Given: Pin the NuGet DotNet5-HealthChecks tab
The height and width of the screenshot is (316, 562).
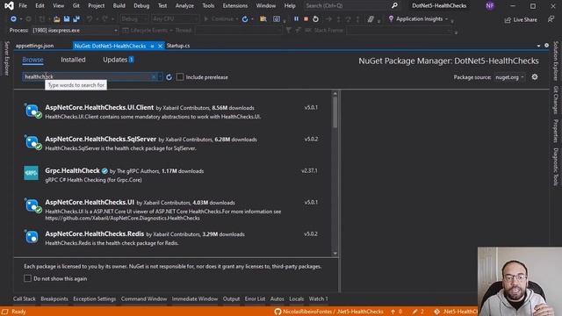Looking at the screenshot, I should (152, 47).
